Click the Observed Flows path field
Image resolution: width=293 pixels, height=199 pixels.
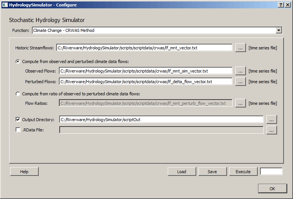(146, 71)
